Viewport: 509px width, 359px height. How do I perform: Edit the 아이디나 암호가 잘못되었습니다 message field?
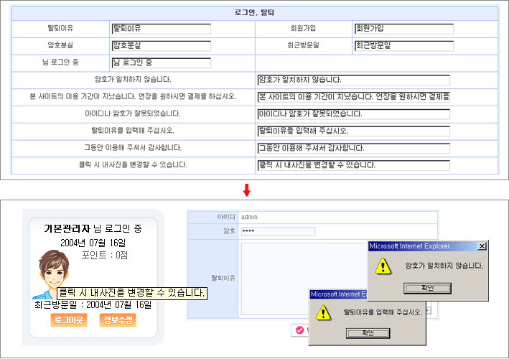352,114
